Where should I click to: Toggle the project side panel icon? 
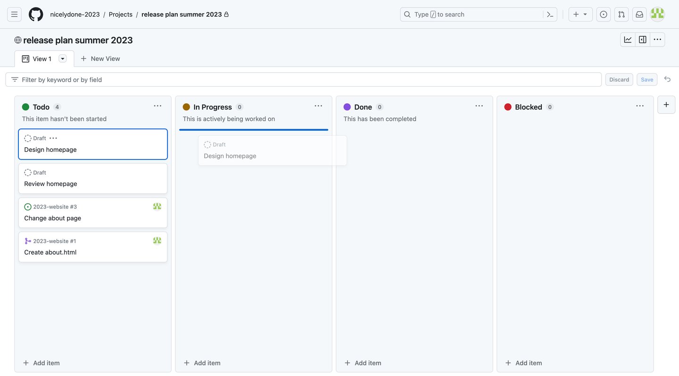click(x=642, y=40)
